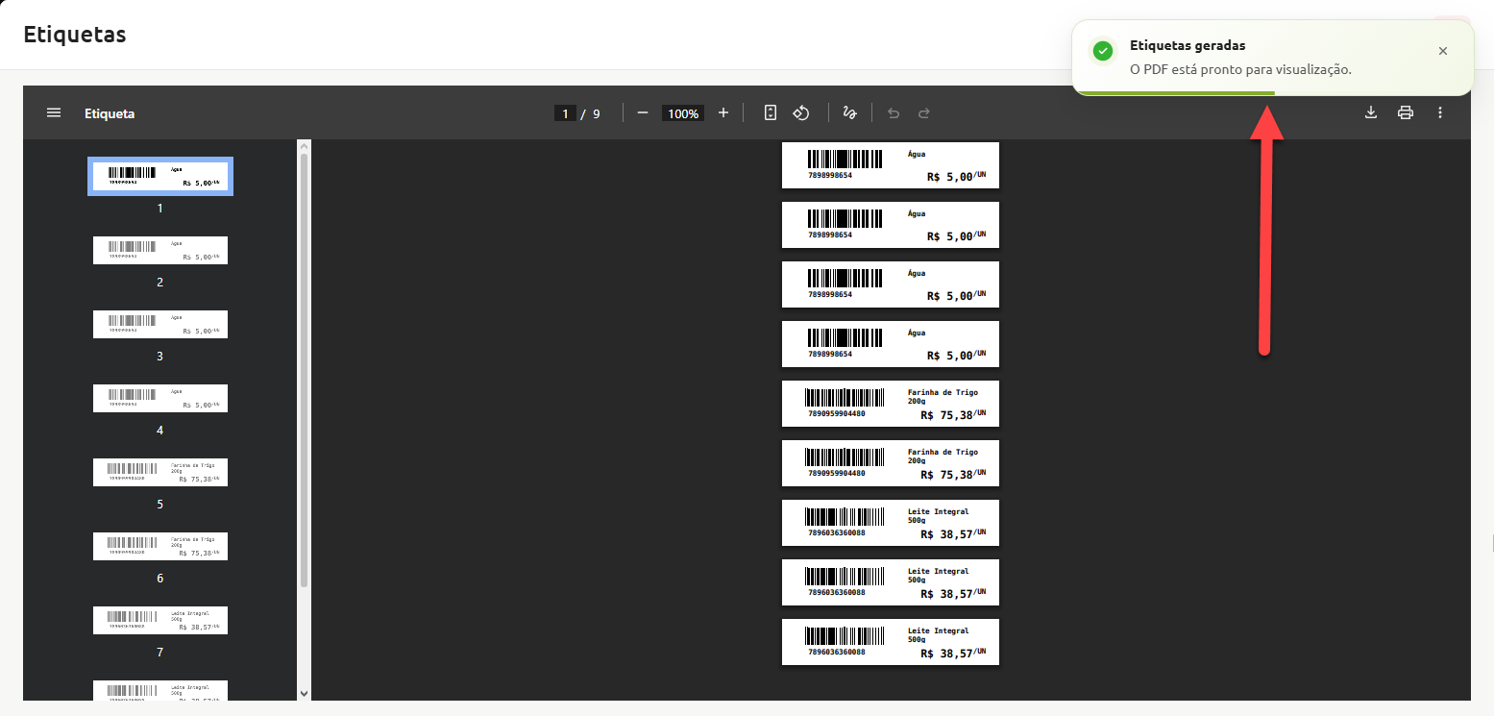Click the total pages number 9
The height and width of the screenshot is (716, 1494).
(596, 113)
